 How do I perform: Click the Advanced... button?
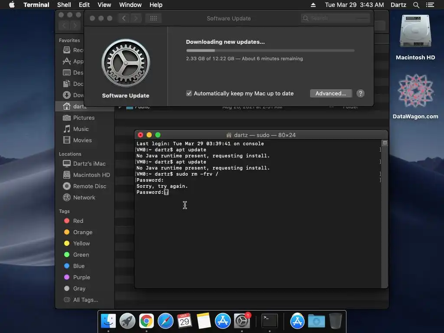coord(331,94)
